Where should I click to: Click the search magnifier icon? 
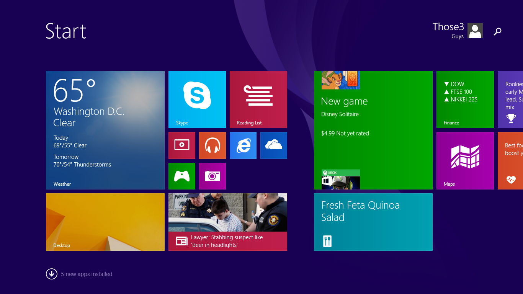point(497,31)
